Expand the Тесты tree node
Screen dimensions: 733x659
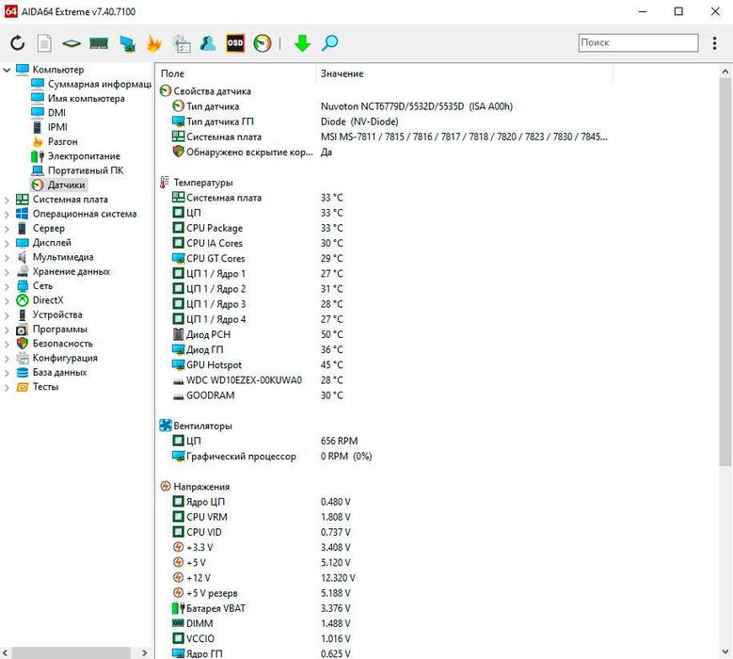coord(7,387)
